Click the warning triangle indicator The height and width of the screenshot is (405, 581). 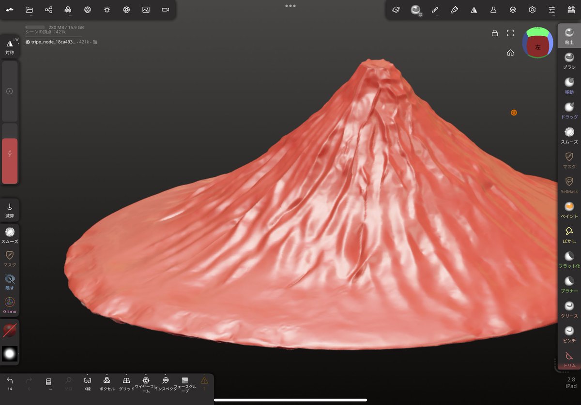tap(204, 383)
